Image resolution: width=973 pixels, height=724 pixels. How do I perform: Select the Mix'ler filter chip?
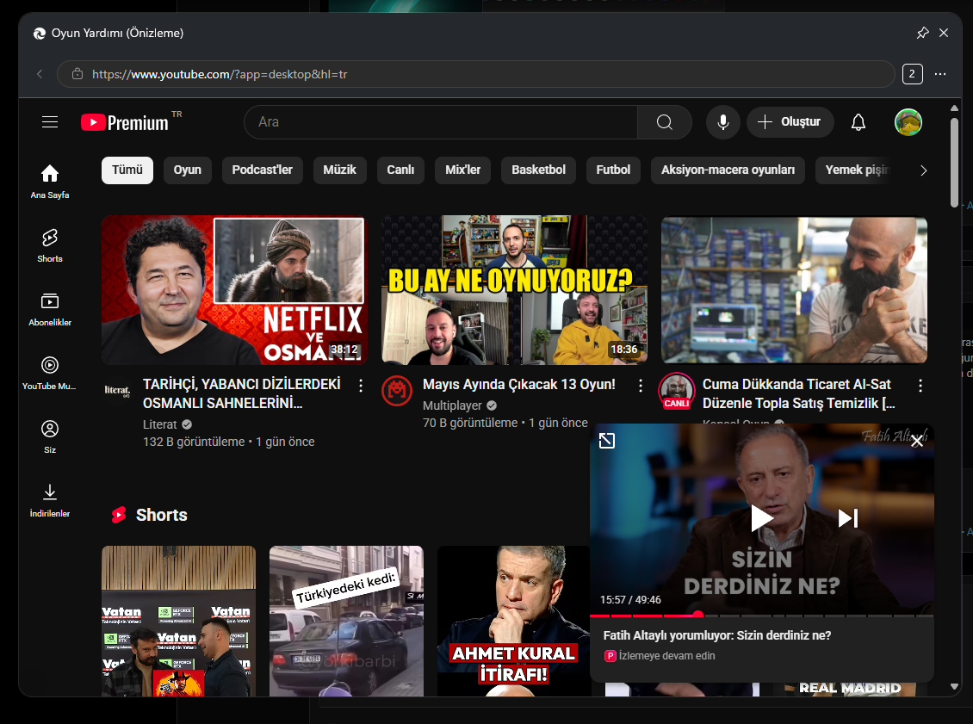coord(463,170)
